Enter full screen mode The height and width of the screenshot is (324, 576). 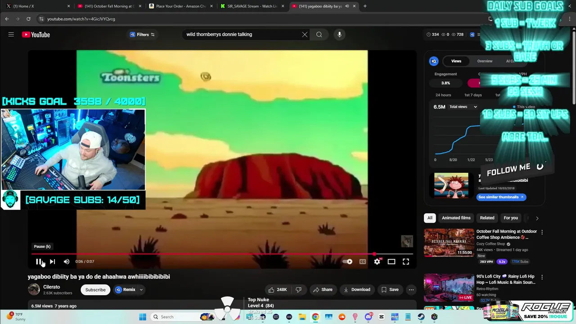[x=406, y=261]
